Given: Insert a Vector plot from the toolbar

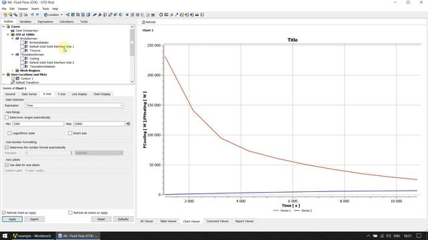Looking at the screenshot, I should pyautogui.click(x=68, y=15).
